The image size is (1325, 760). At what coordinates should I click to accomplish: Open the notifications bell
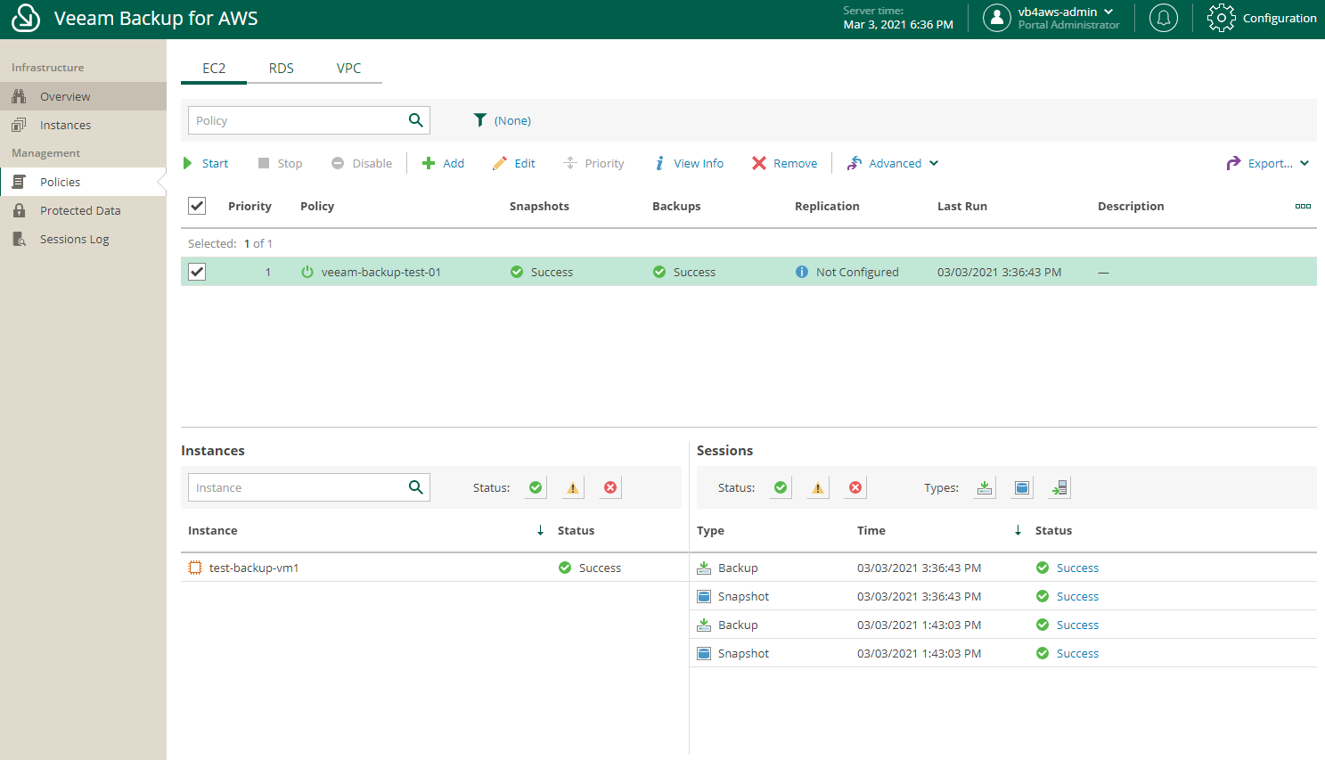(1163, 18)
